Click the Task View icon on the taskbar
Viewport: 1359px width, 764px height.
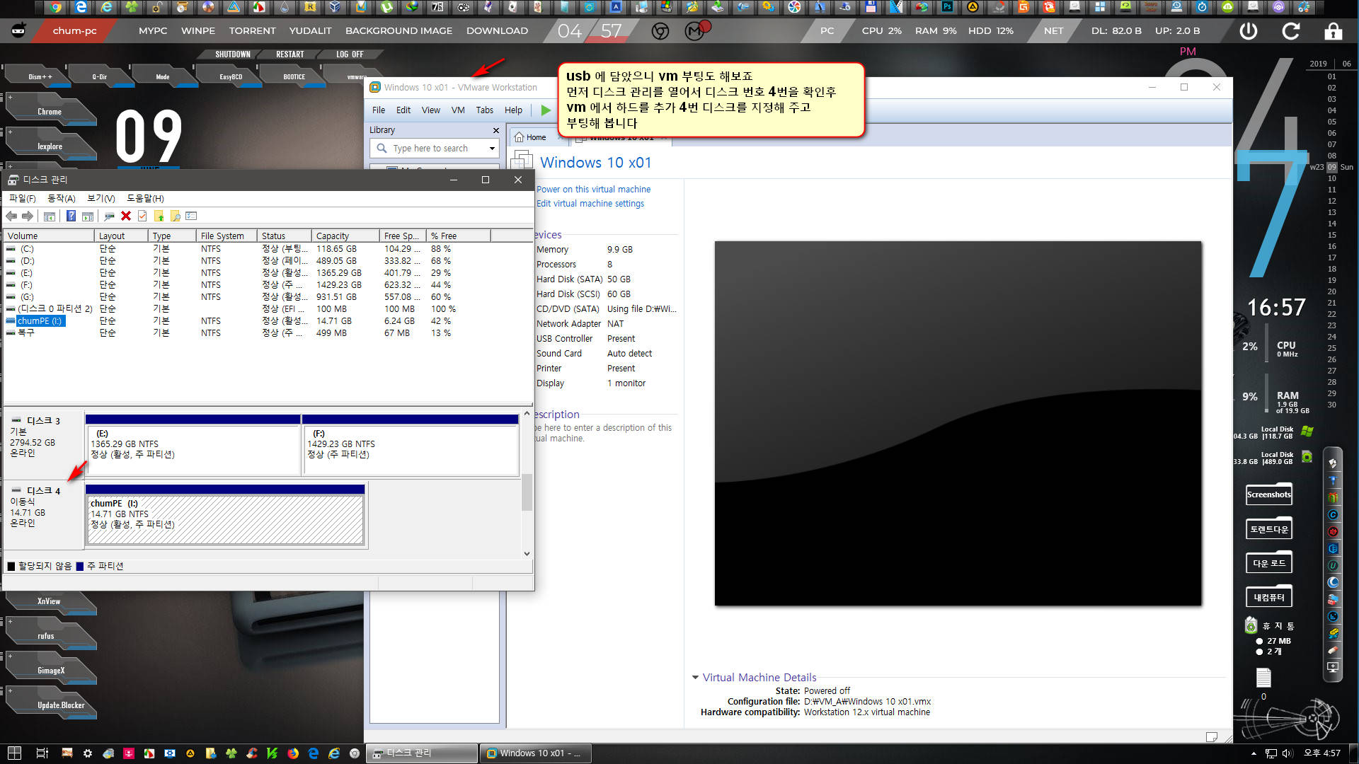click(42, 753)
